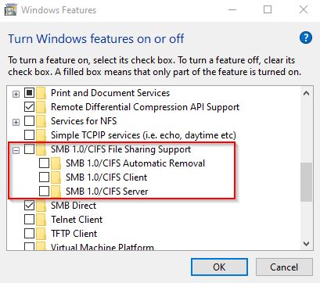Viewport: 320px width, 283px height.
Task: Select the SMB Direct label
Action: pos(74,206)
